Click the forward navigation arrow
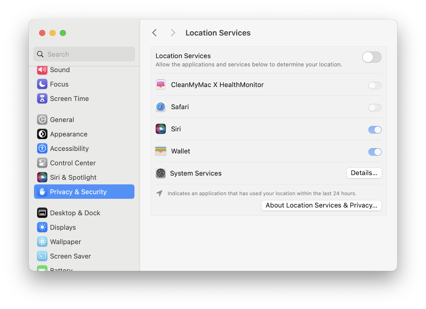The image size is (426, 309). 173,32
